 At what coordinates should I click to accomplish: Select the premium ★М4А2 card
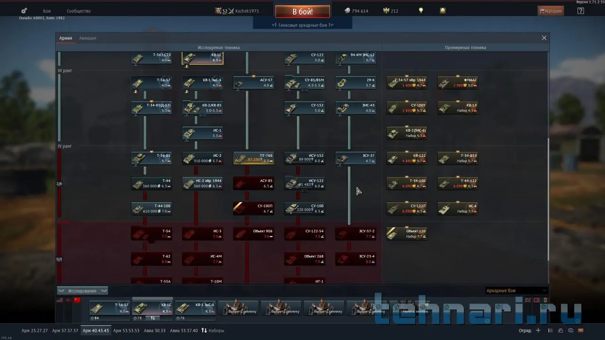(458, 83)
